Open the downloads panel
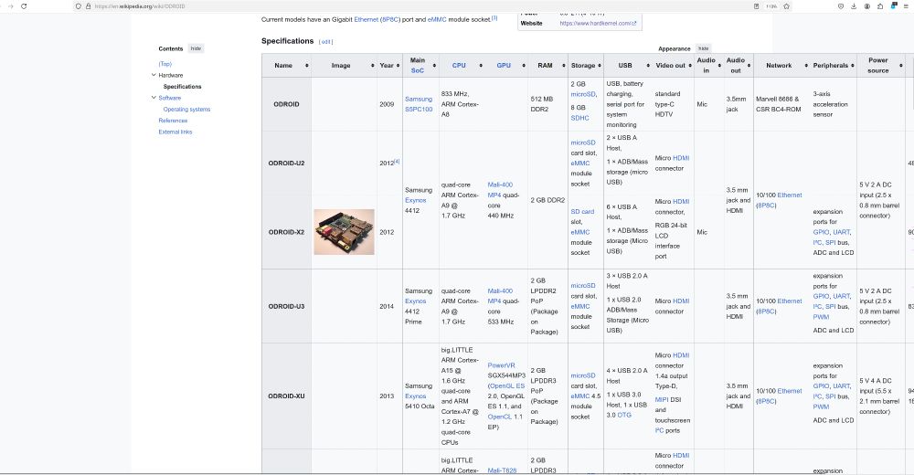The width and height of the screenshot is (914, 475). (x=854, y=6)
